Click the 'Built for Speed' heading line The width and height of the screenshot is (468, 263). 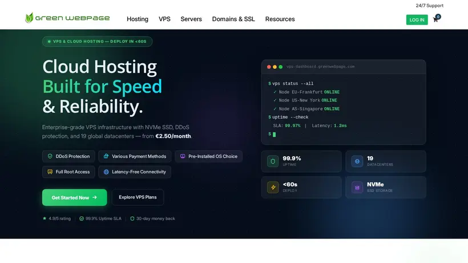click(102, 87)
